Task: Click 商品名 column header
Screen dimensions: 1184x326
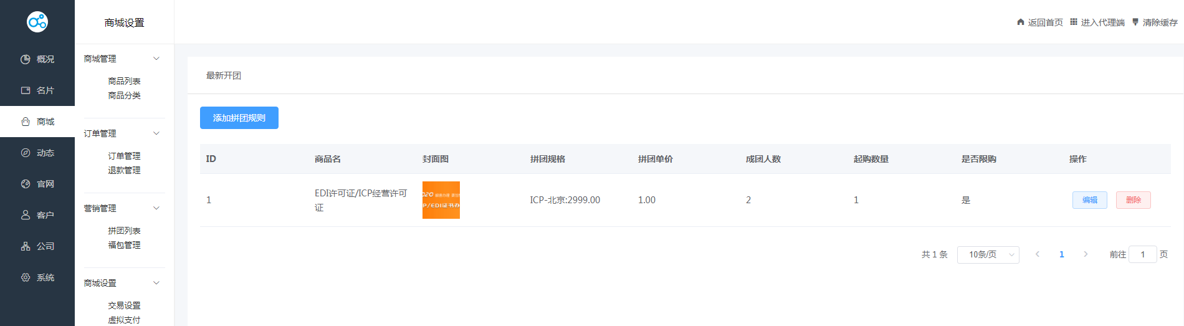Action: [328, 159]
